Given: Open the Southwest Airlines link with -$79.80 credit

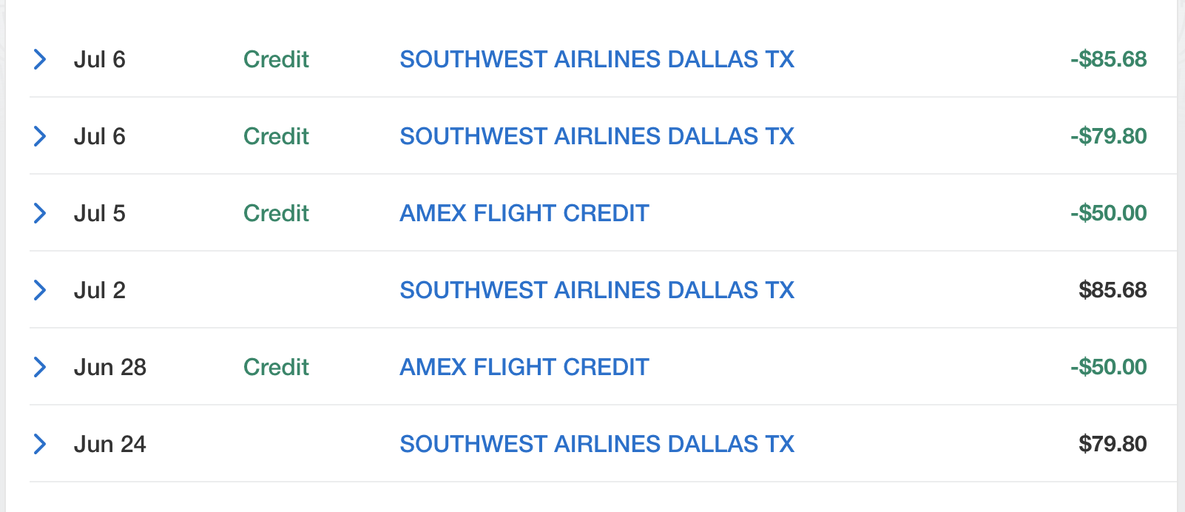Looking at the screenshot, I should [597, 136].
